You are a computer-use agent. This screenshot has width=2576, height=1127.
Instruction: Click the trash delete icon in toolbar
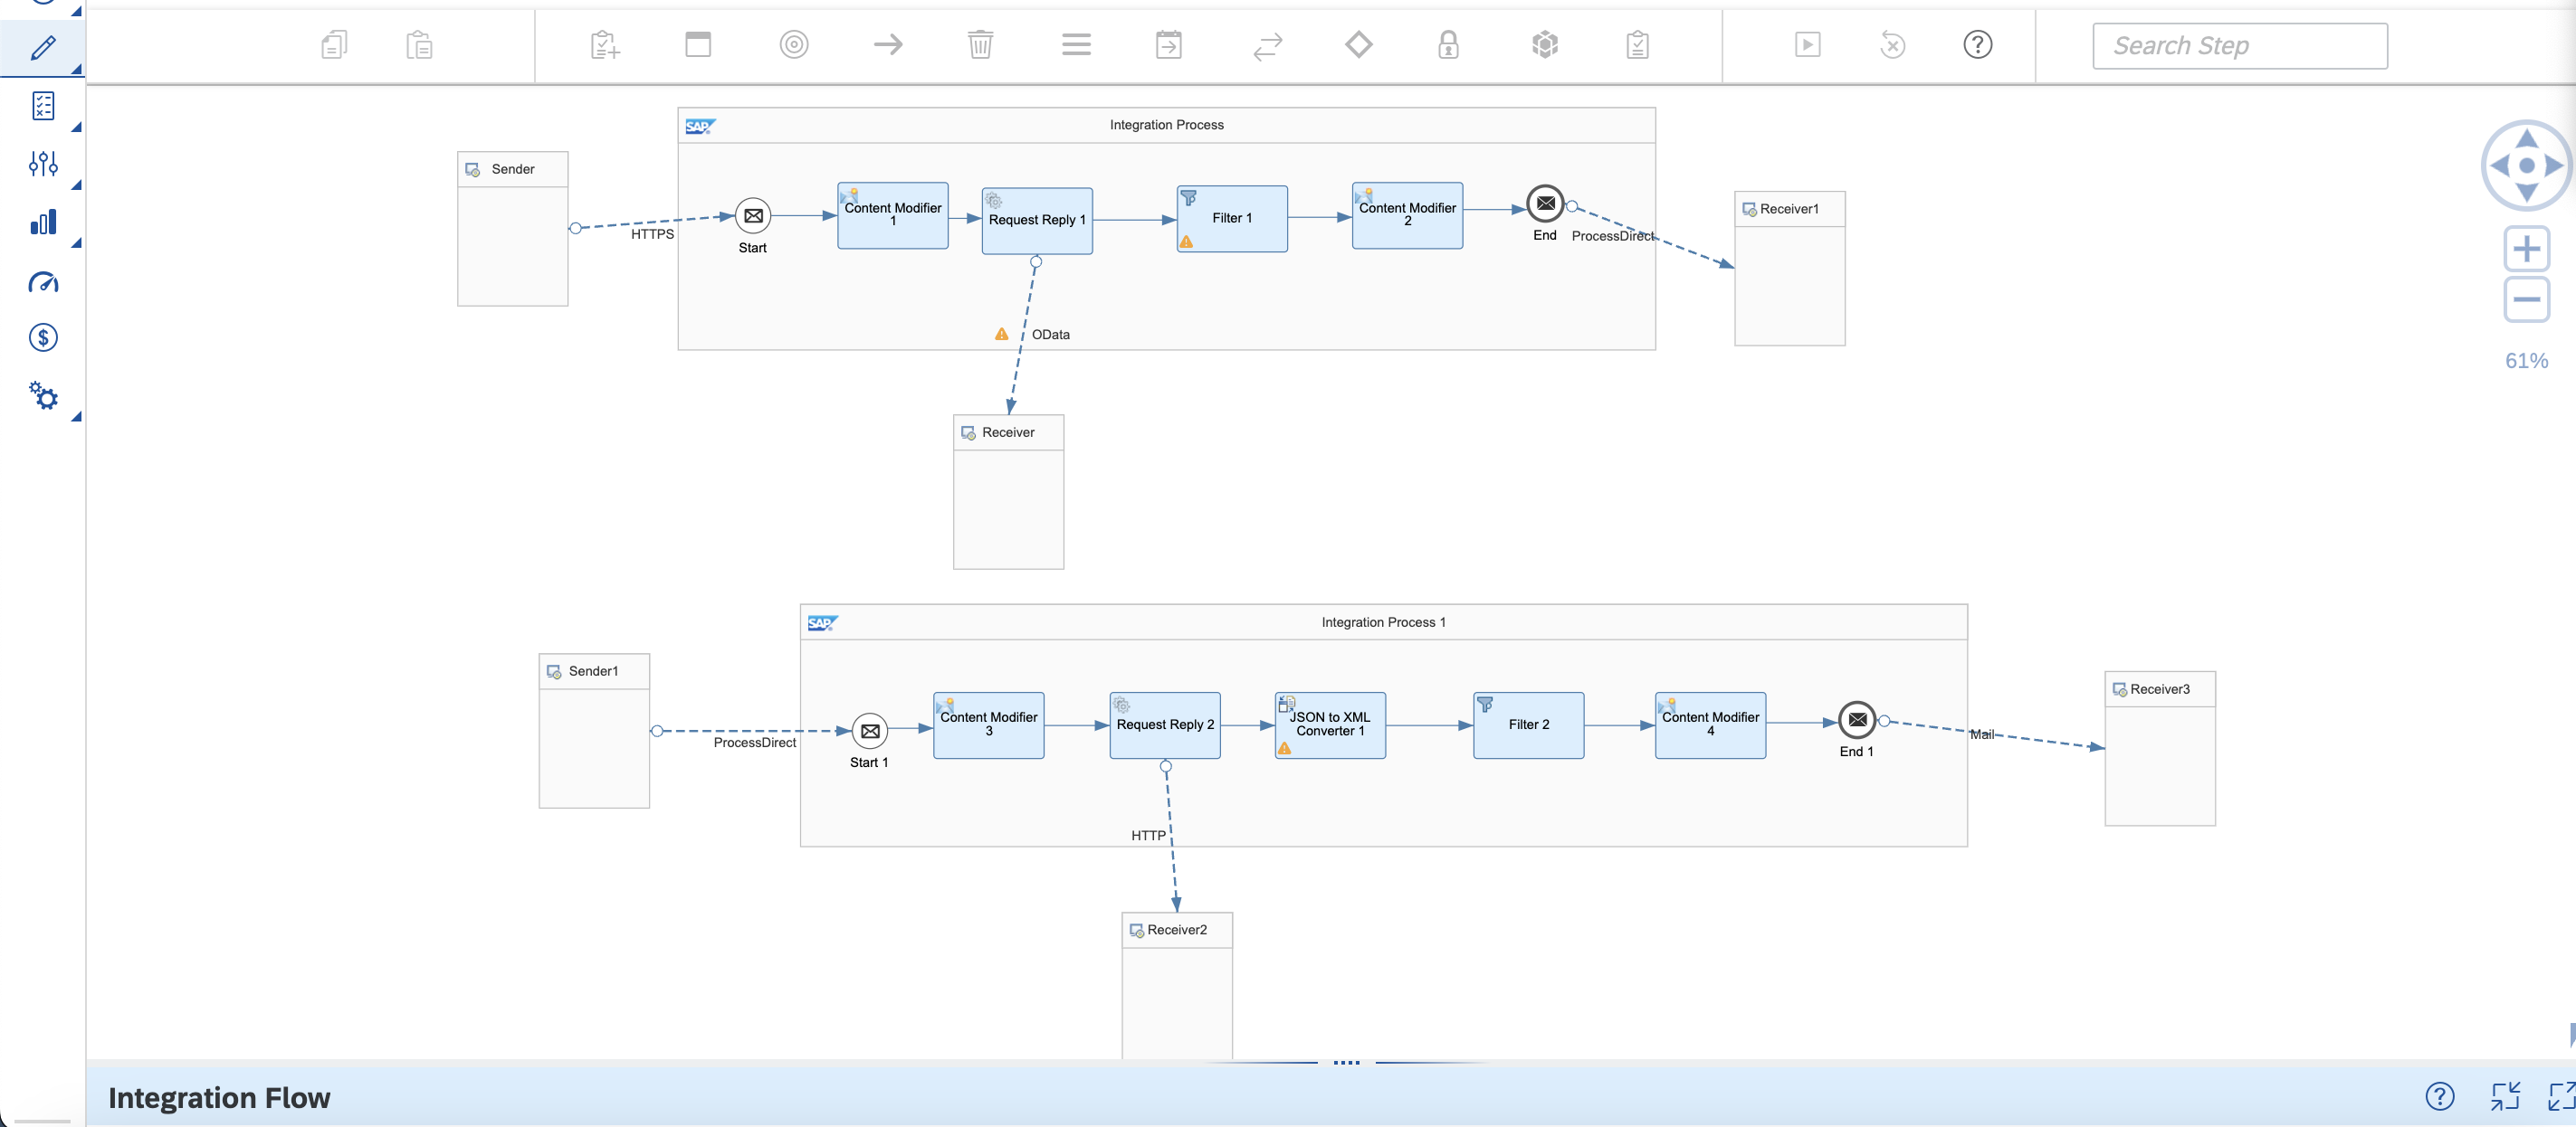click(x=980, y=45)
